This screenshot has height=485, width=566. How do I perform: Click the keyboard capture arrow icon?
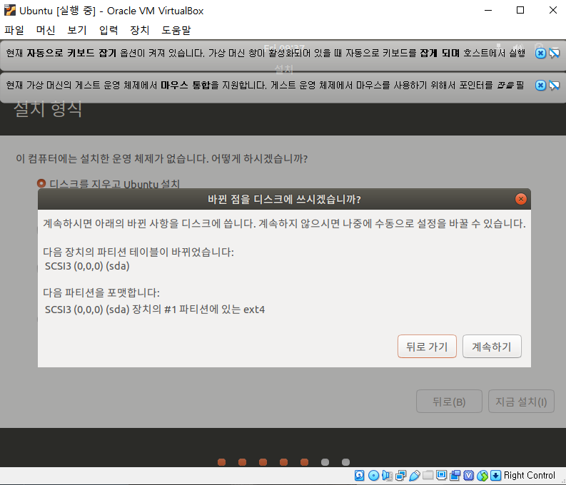pyautogui.click(x=495, y=476)
